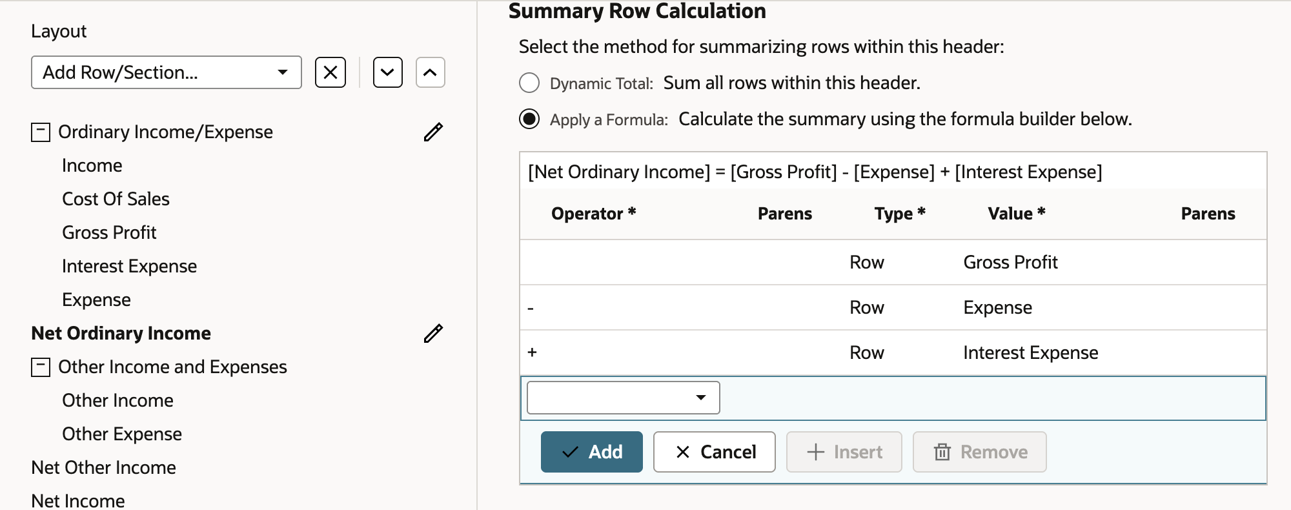Click the plus operator cell

[532, 352]
